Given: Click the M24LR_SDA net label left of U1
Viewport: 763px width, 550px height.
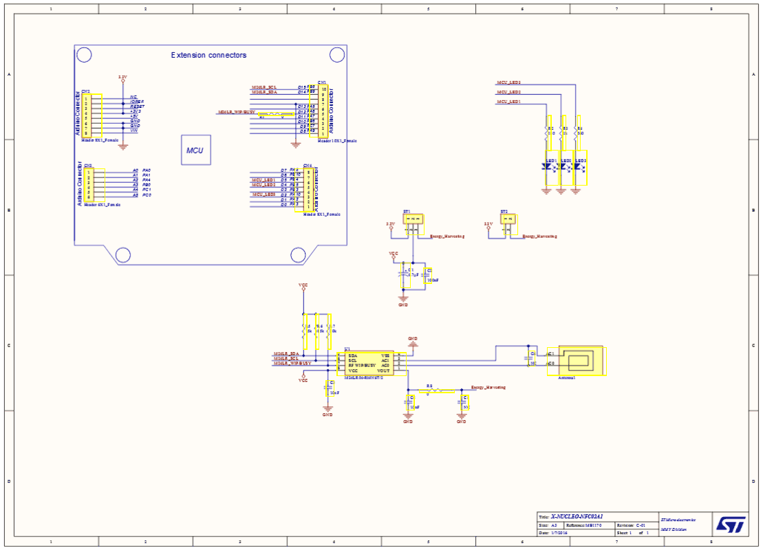Looking at the screenshot, I should (286, 353).
